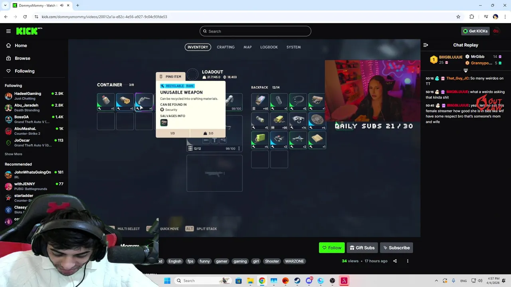The width and height of the screenshot is (511, 287).
Task: Click the browser back arrow
Action: click(x=6, y=17)
